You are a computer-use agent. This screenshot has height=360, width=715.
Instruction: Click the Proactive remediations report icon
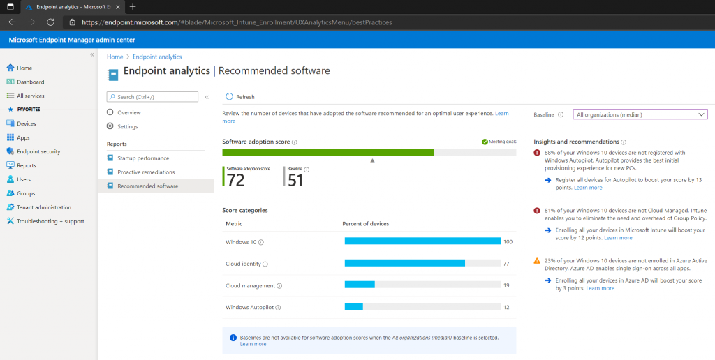110,172
